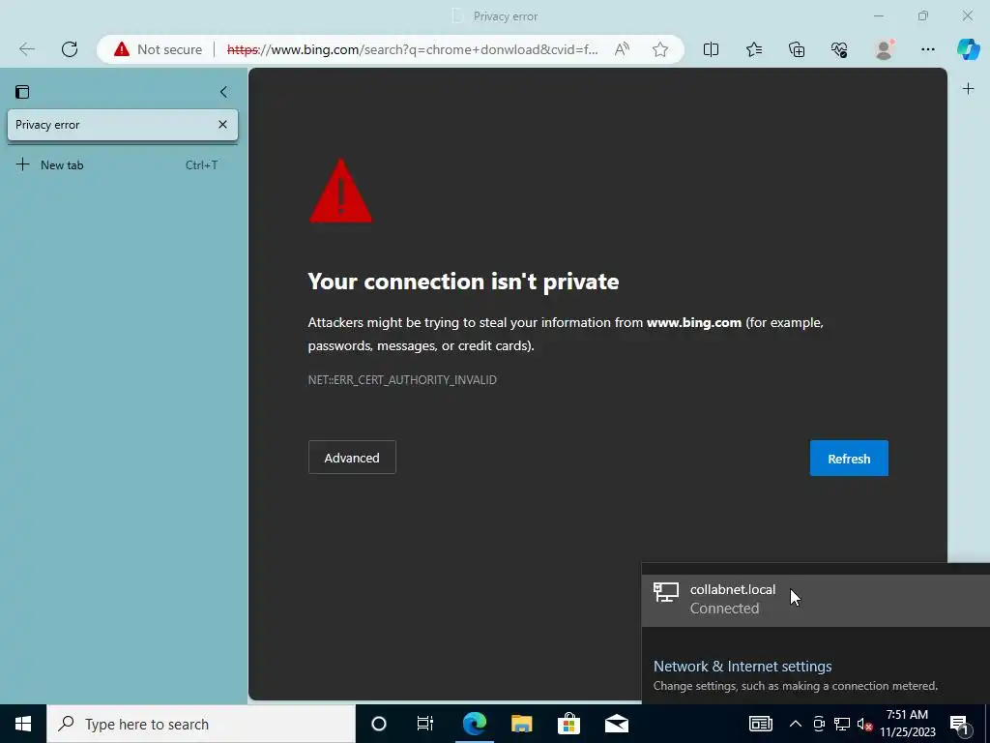The height and width of the screenshot is (743, 990).
Task: Close the Privacy error tab
Action: 223,125
